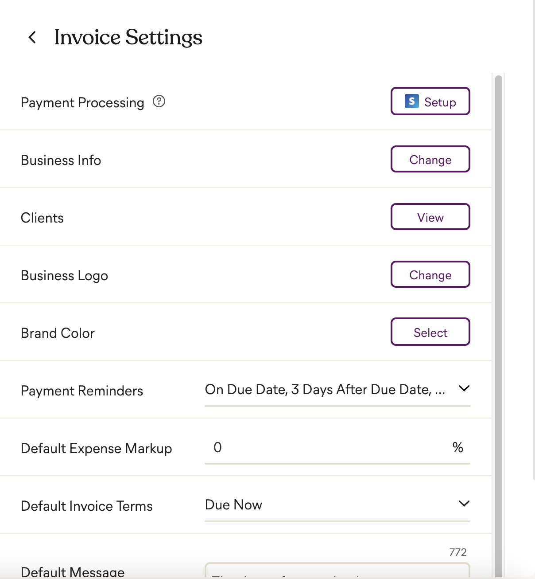Go back using the left chevron arrow
Screen dimensions: 535x579
pos(32,37)
